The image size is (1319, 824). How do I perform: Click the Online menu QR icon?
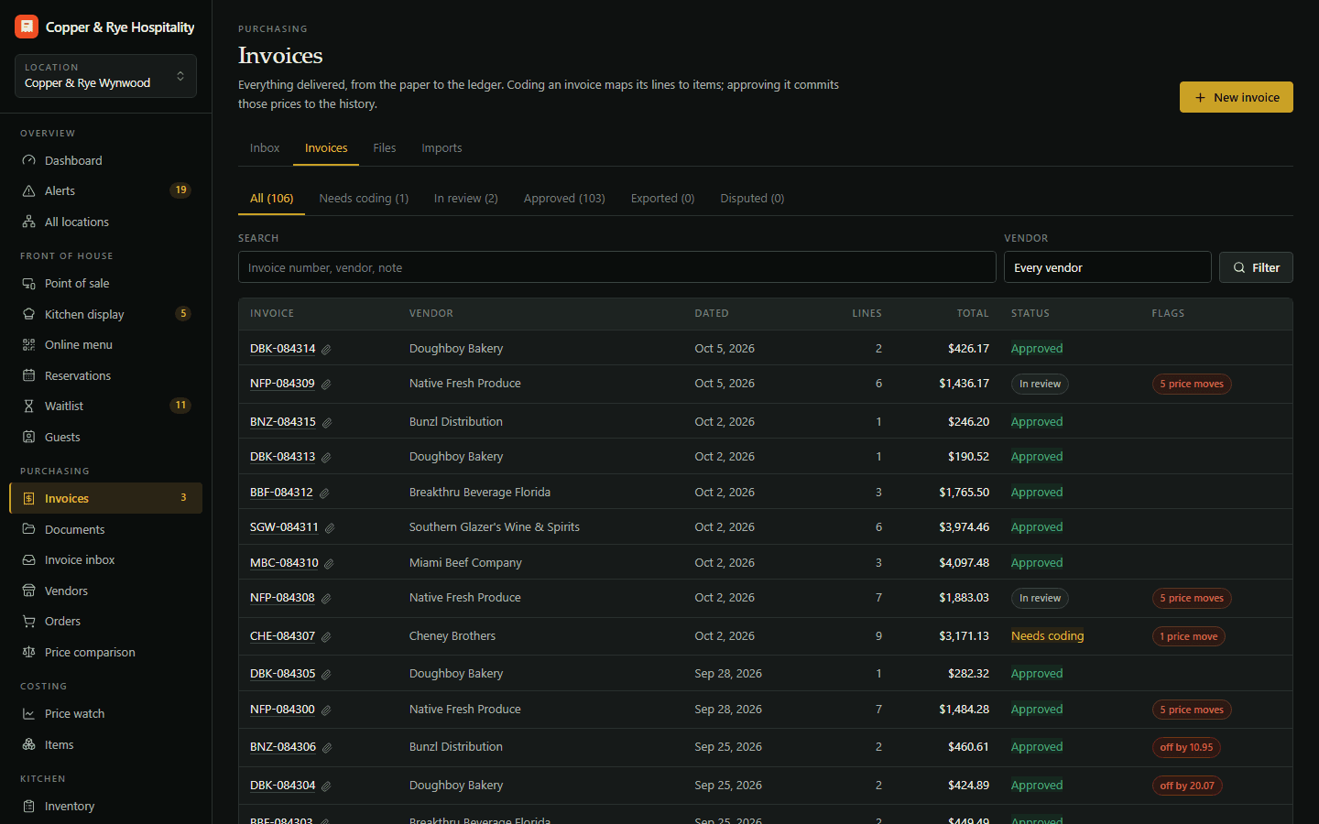(28, 344)
